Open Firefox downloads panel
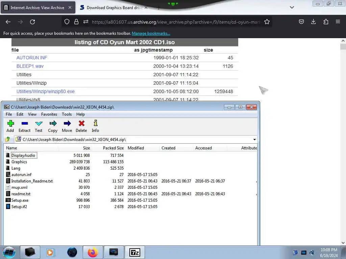 coord(313,22)
